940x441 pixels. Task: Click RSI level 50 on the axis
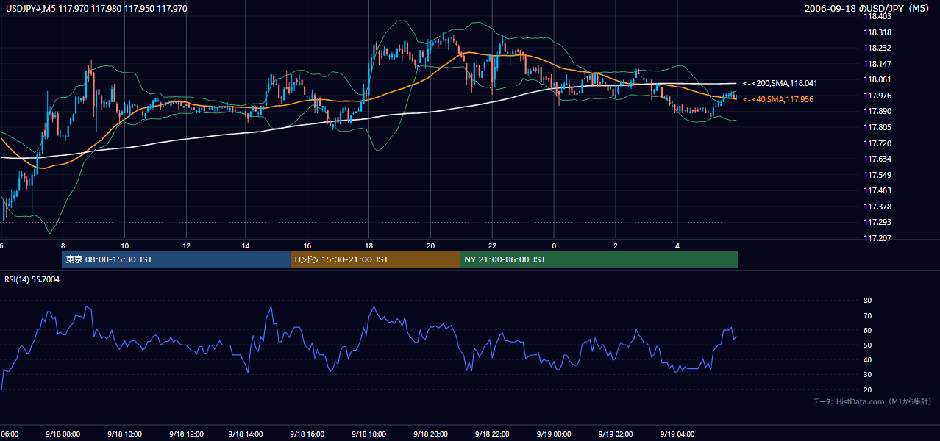[867, 345]
